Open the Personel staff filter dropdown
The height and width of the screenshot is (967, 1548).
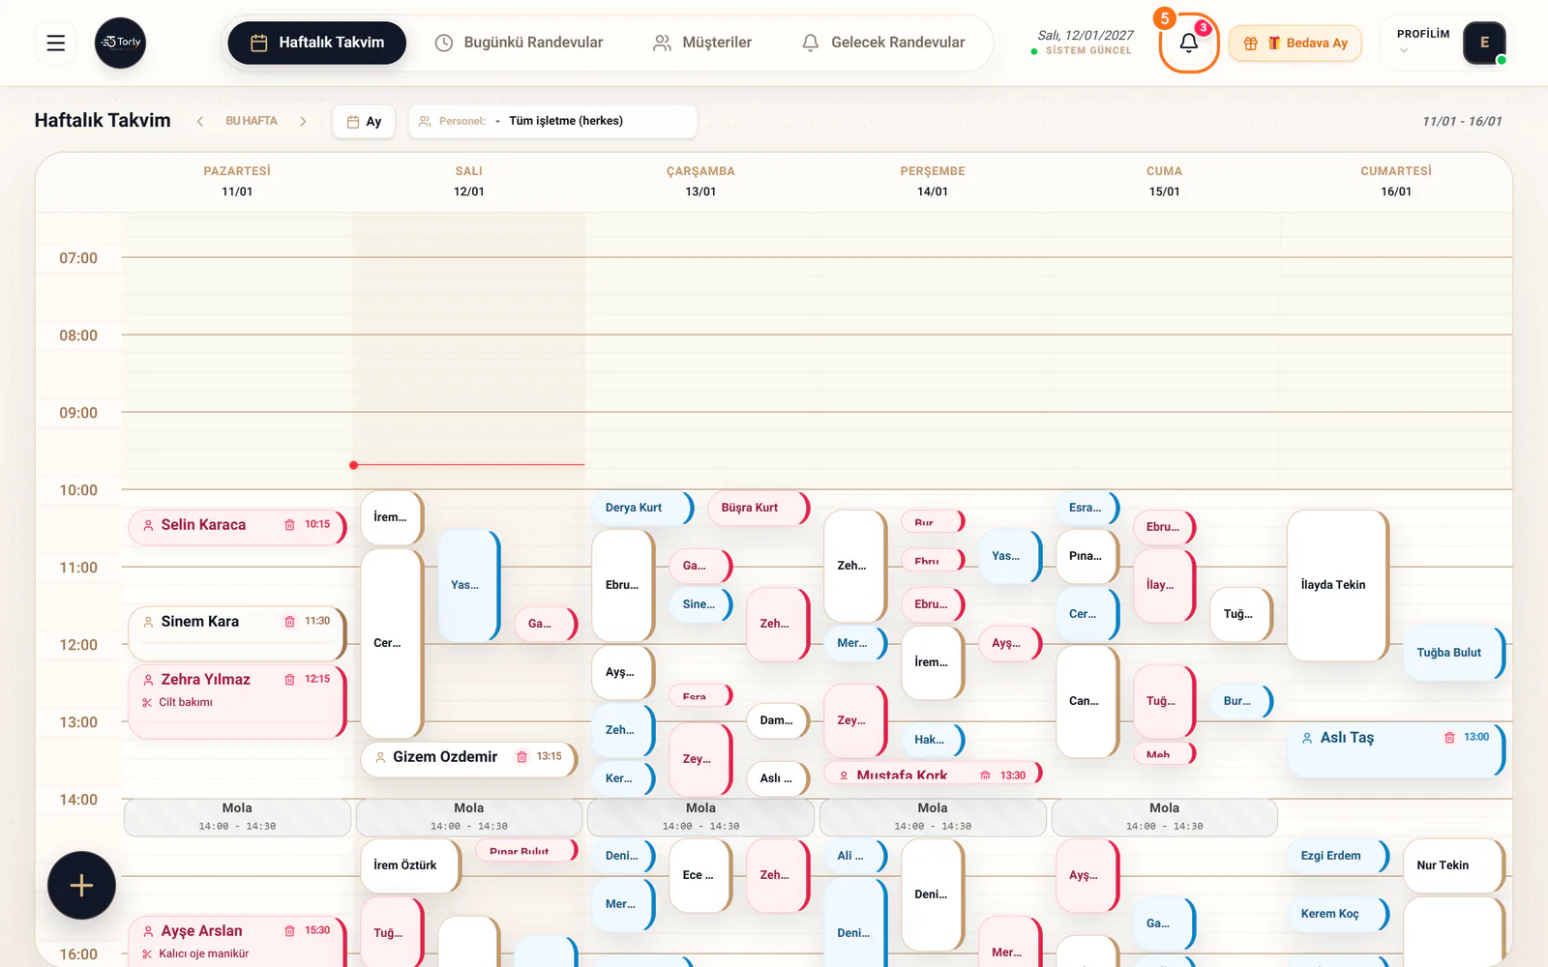tap(552, 122)
